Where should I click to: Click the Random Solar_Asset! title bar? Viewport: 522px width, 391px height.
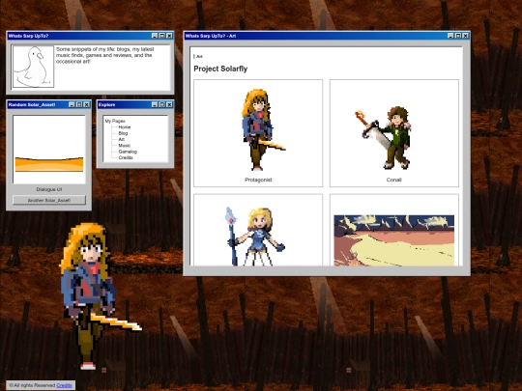48,104
